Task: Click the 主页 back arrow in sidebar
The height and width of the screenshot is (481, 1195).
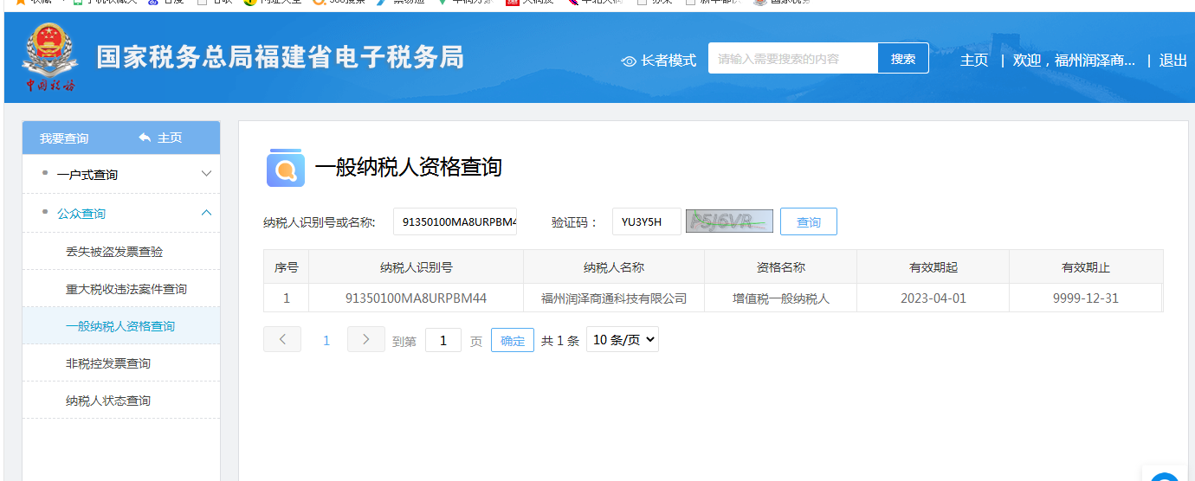Action: click(145, 138)
